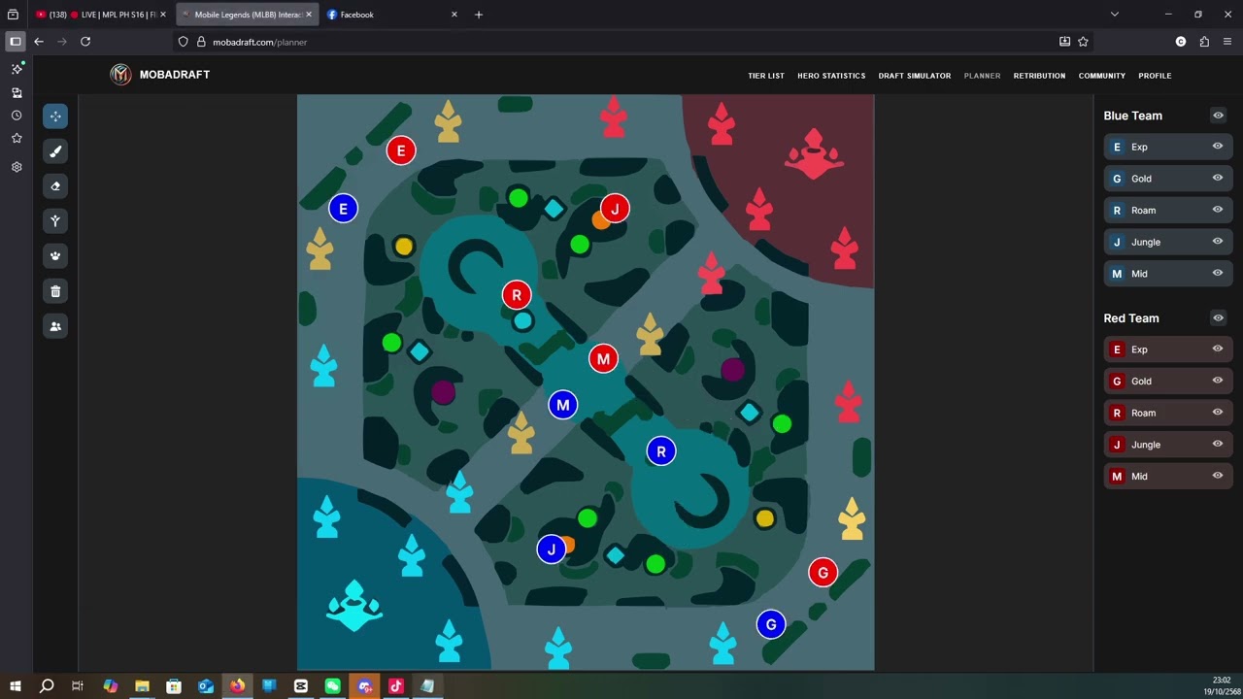Open HERO STATISTICS in the navigation

click(x=831, y=76)
